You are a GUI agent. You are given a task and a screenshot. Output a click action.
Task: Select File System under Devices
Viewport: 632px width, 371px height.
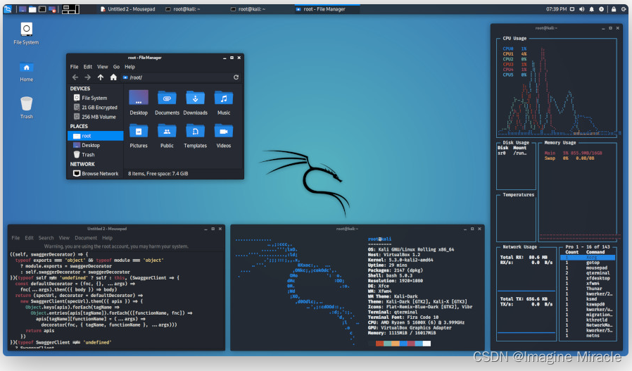(95, 98)
